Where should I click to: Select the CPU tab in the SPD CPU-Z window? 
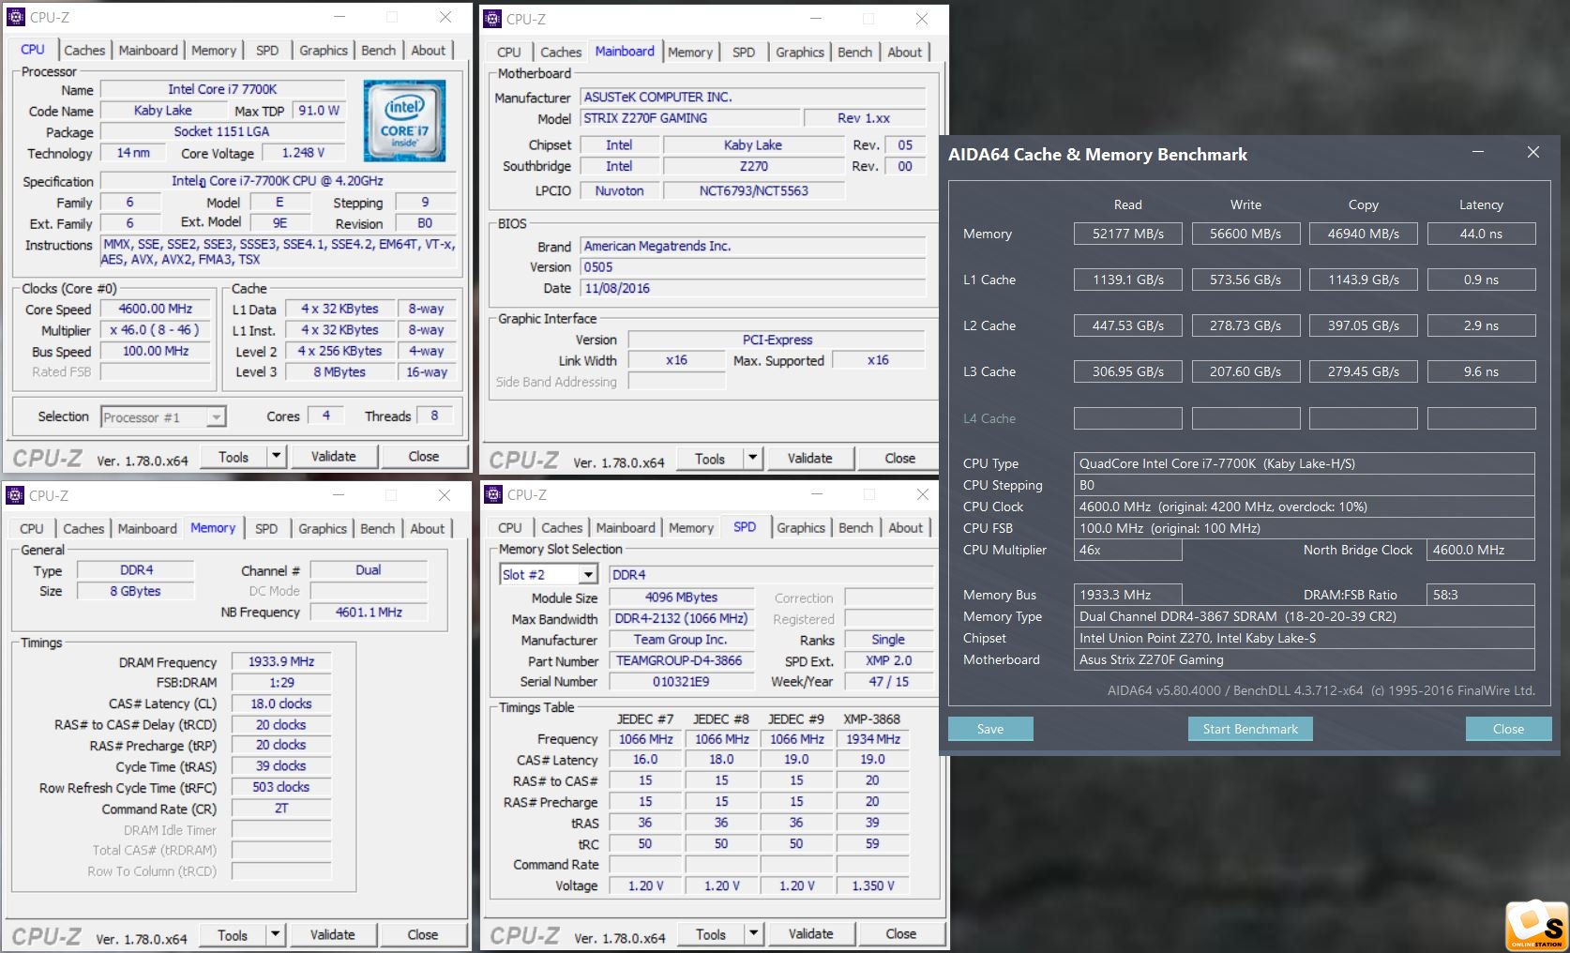tap(510, 528)
